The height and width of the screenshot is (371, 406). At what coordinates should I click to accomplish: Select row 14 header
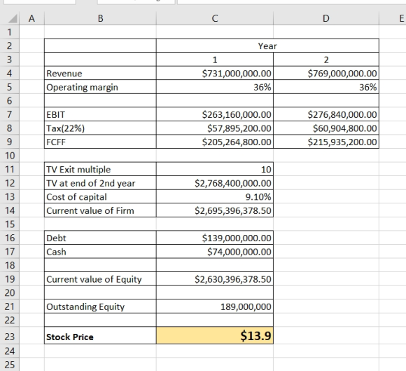click(10, 210)
